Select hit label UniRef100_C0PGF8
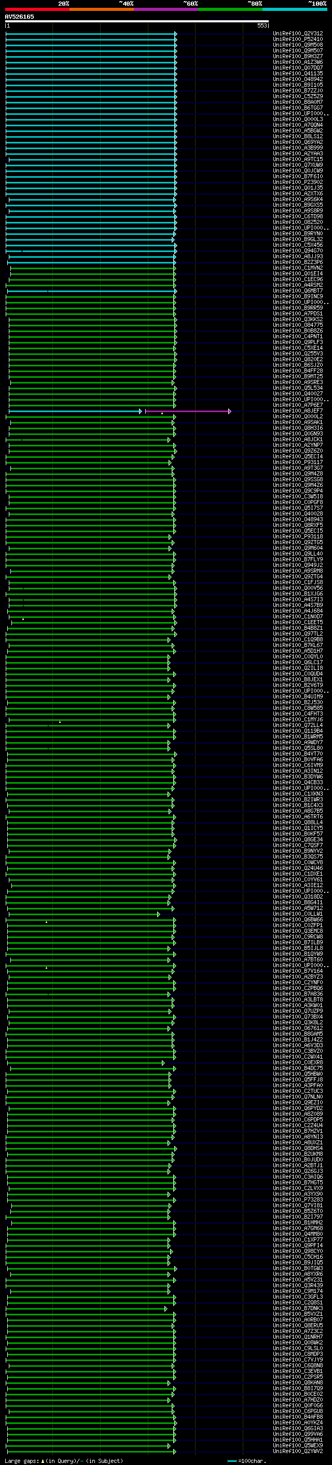 pos(298,502)
